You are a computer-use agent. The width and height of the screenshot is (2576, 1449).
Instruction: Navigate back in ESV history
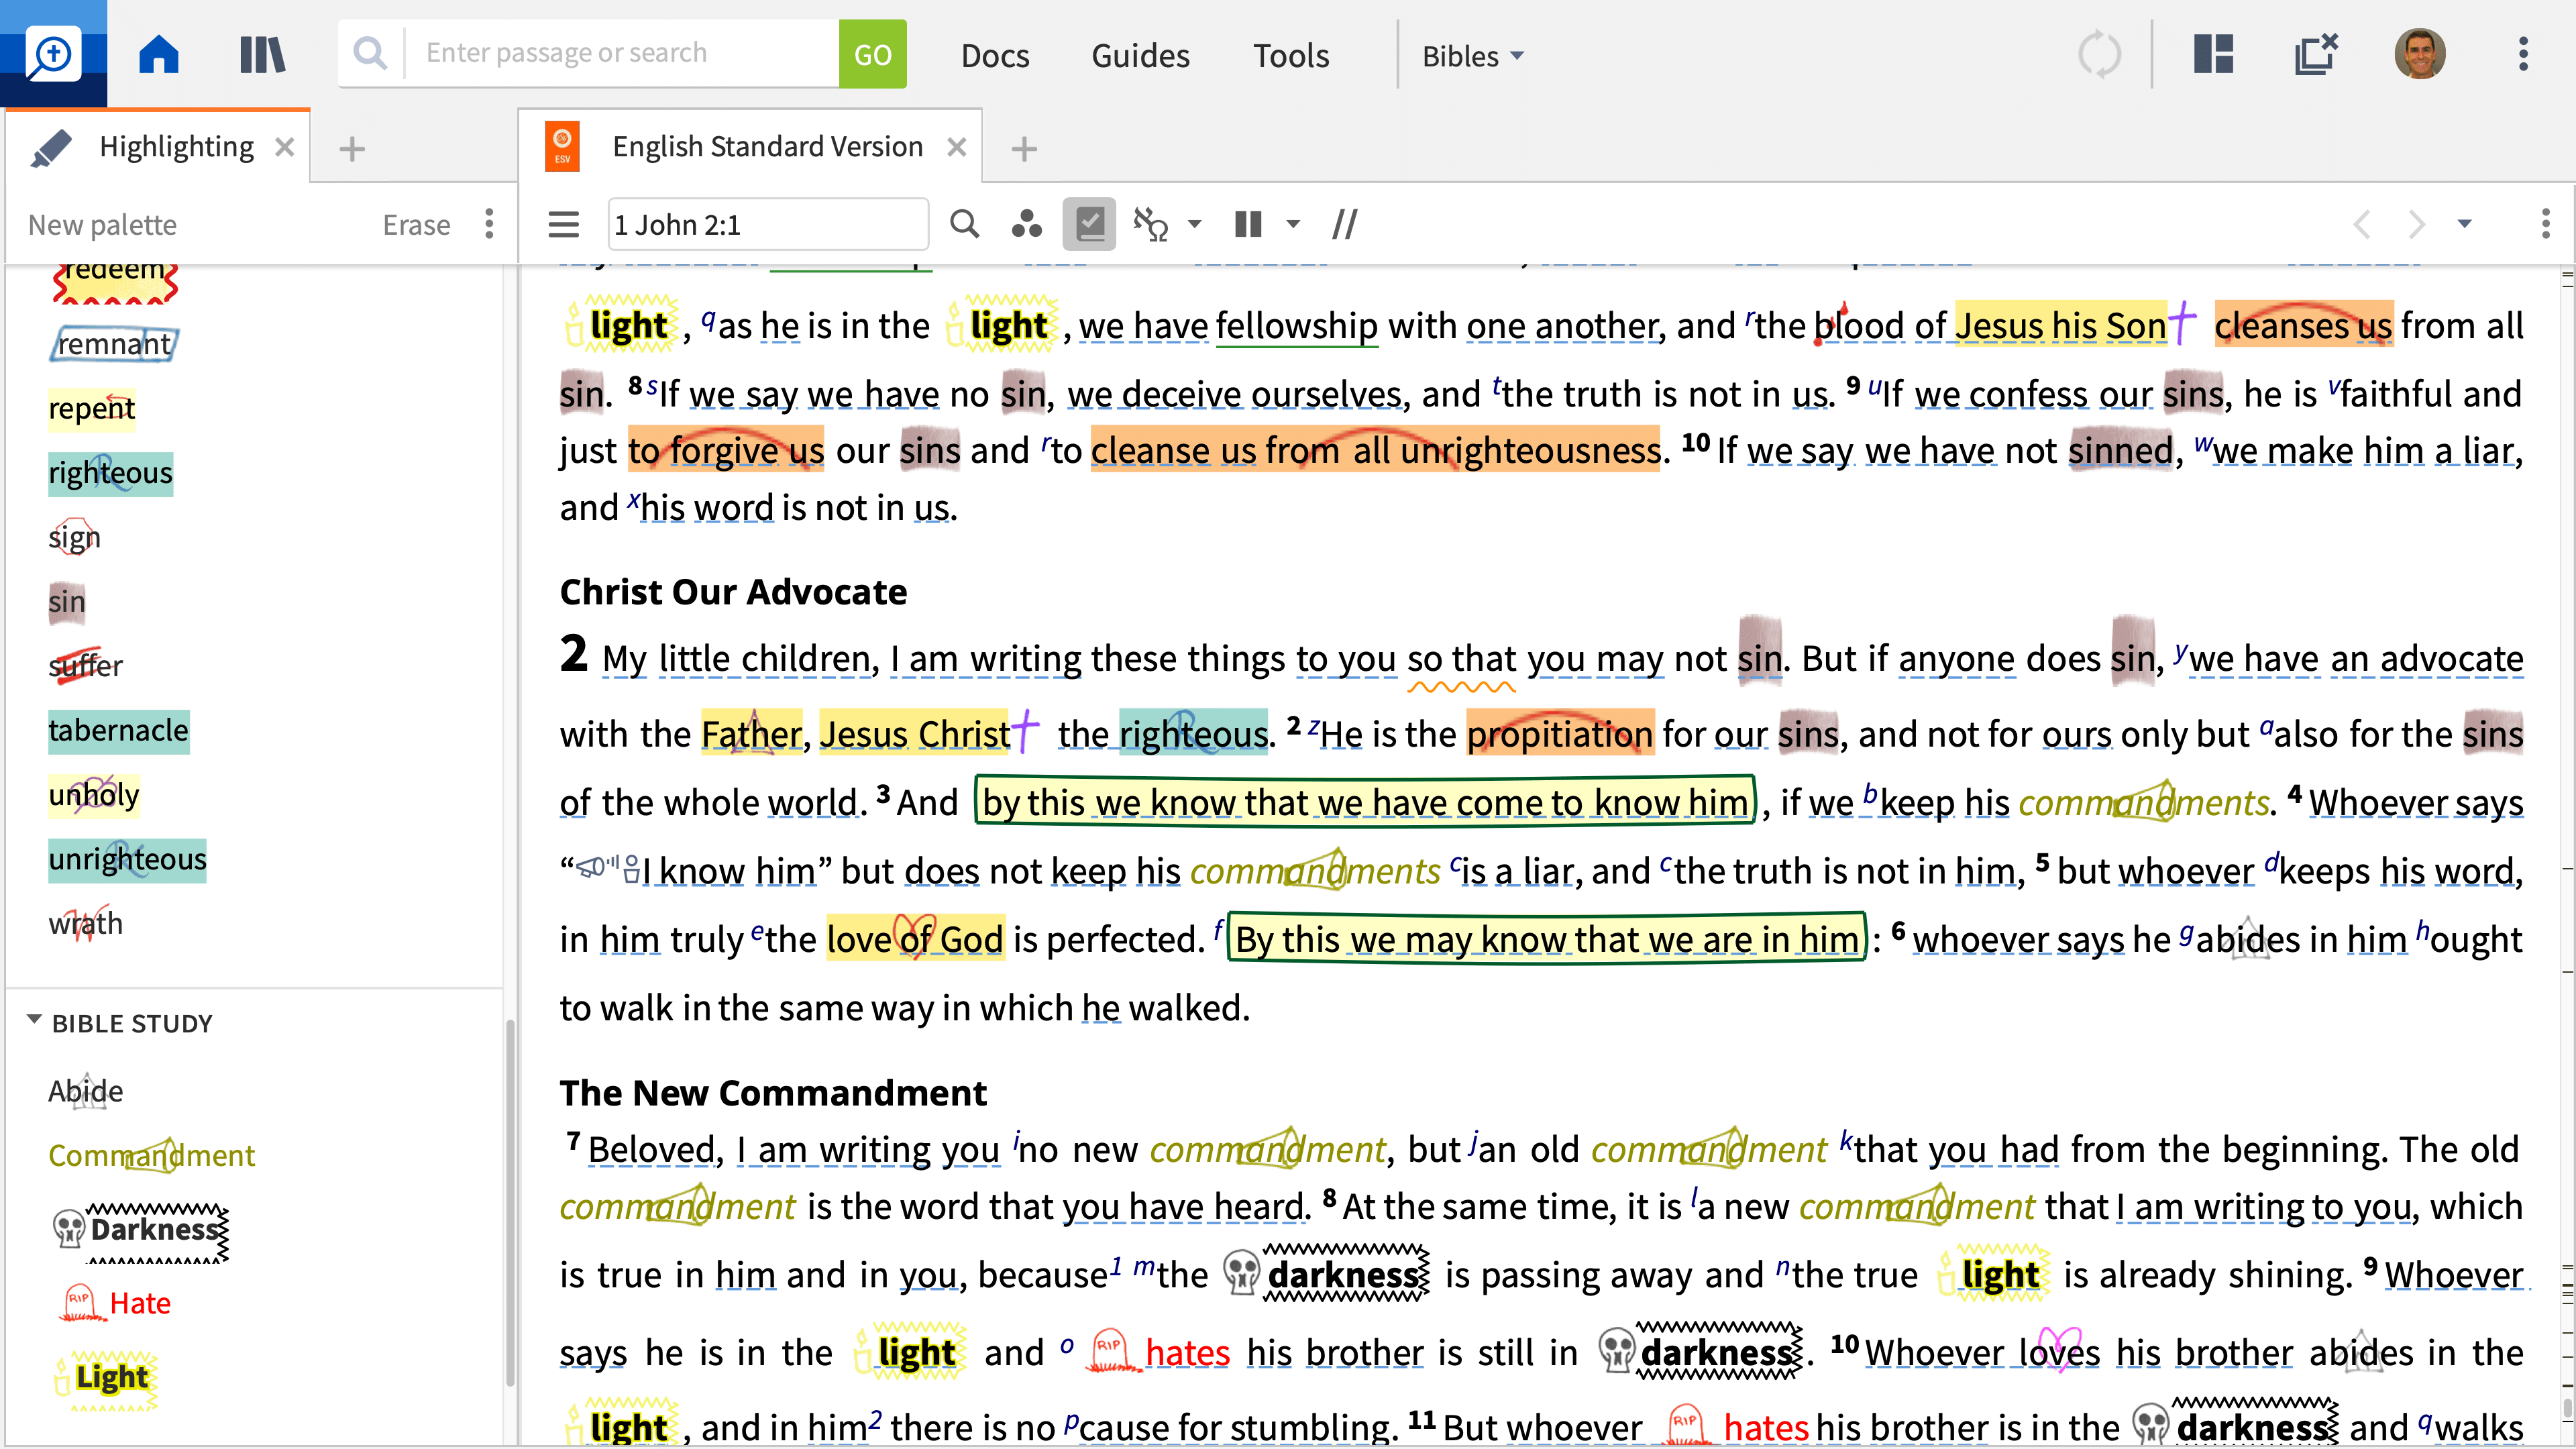[x=2362, y=224]
